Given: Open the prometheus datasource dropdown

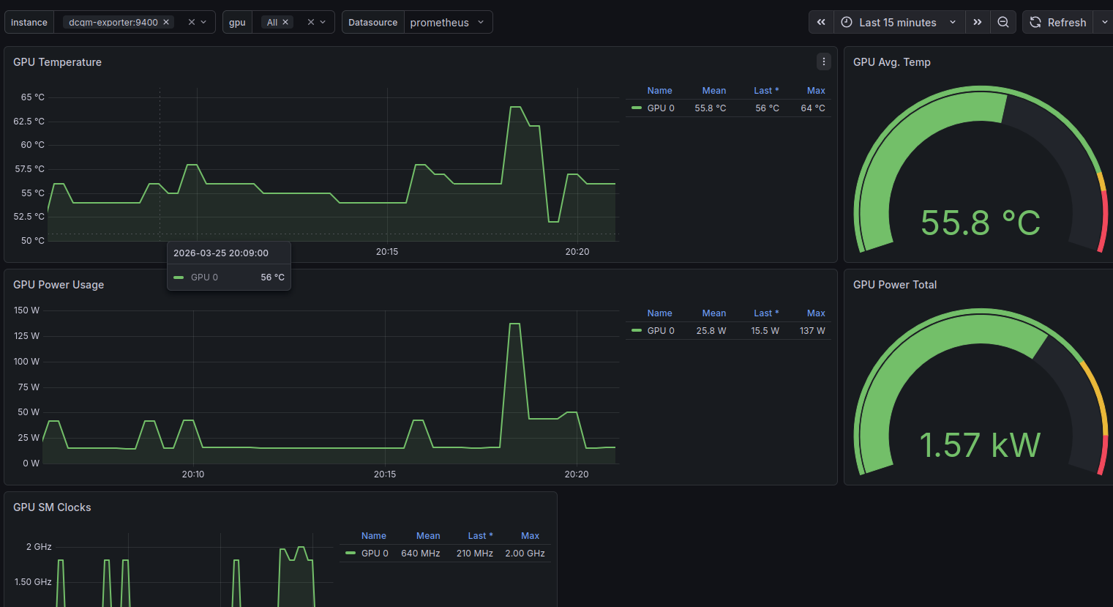Looking at the screenshot, I should (x=448, y=22).
